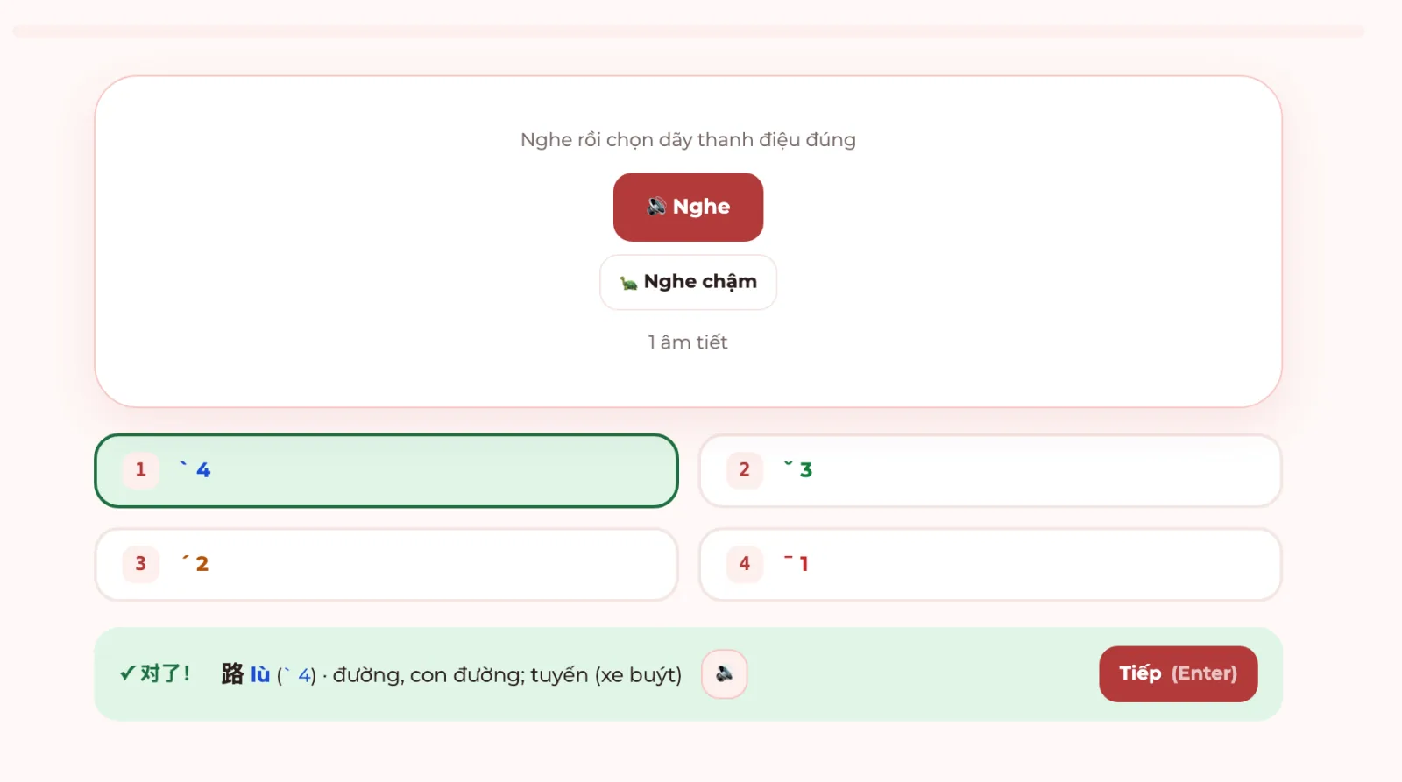Click the number 4 badge

[x=744, y=564]
